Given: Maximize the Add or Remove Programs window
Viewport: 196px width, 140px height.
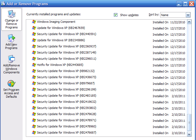Looking at the screenshot, I should click(185, 4).
